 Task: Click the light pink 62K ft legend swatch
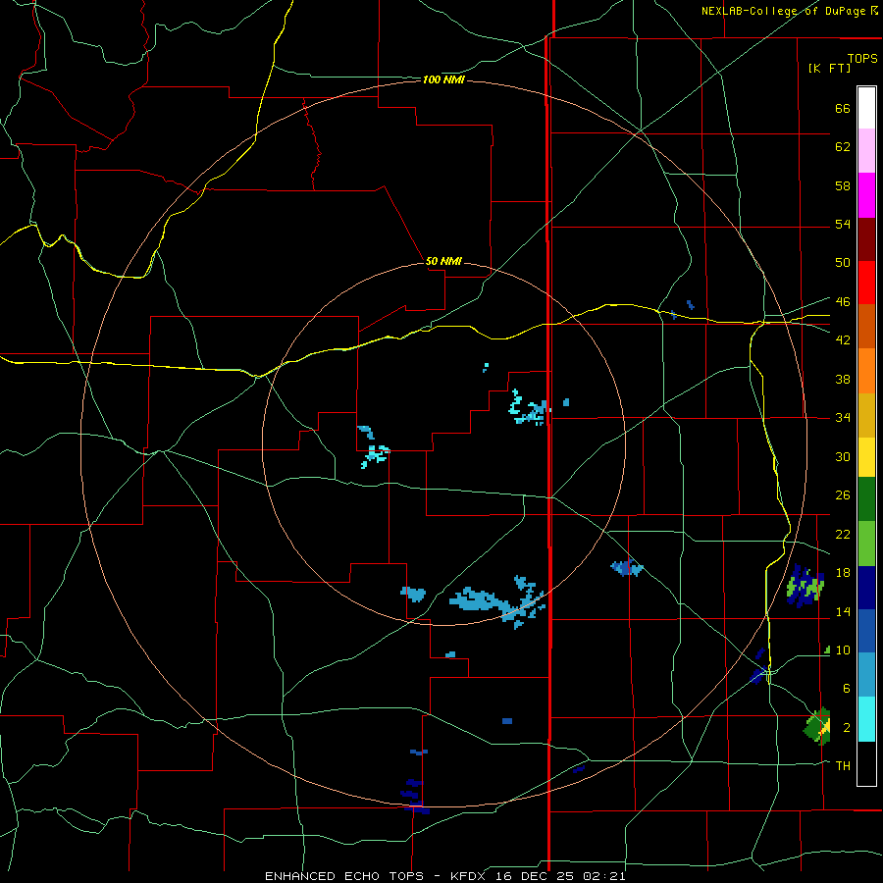point(866,150)
